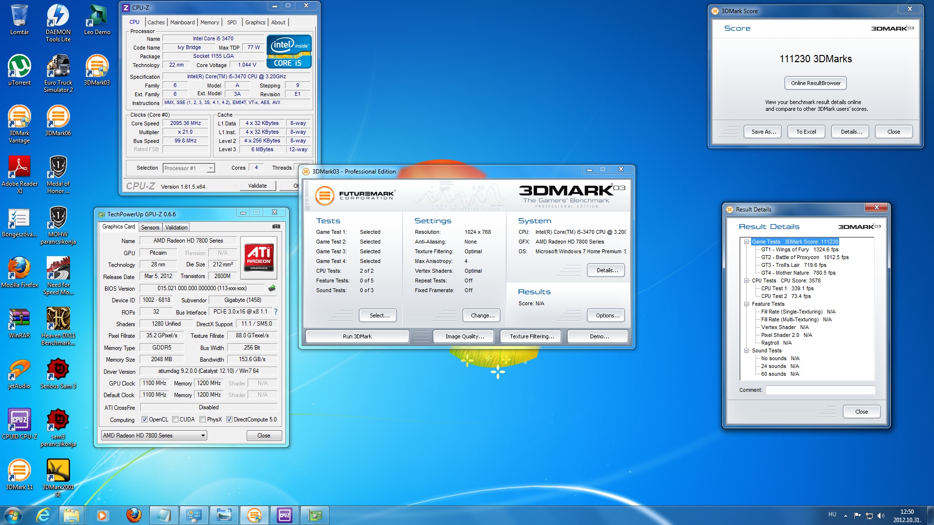The width and height of the screenshot is (934, 525).
Task: Click Texture Filtering... button
Action: point(532,336)
